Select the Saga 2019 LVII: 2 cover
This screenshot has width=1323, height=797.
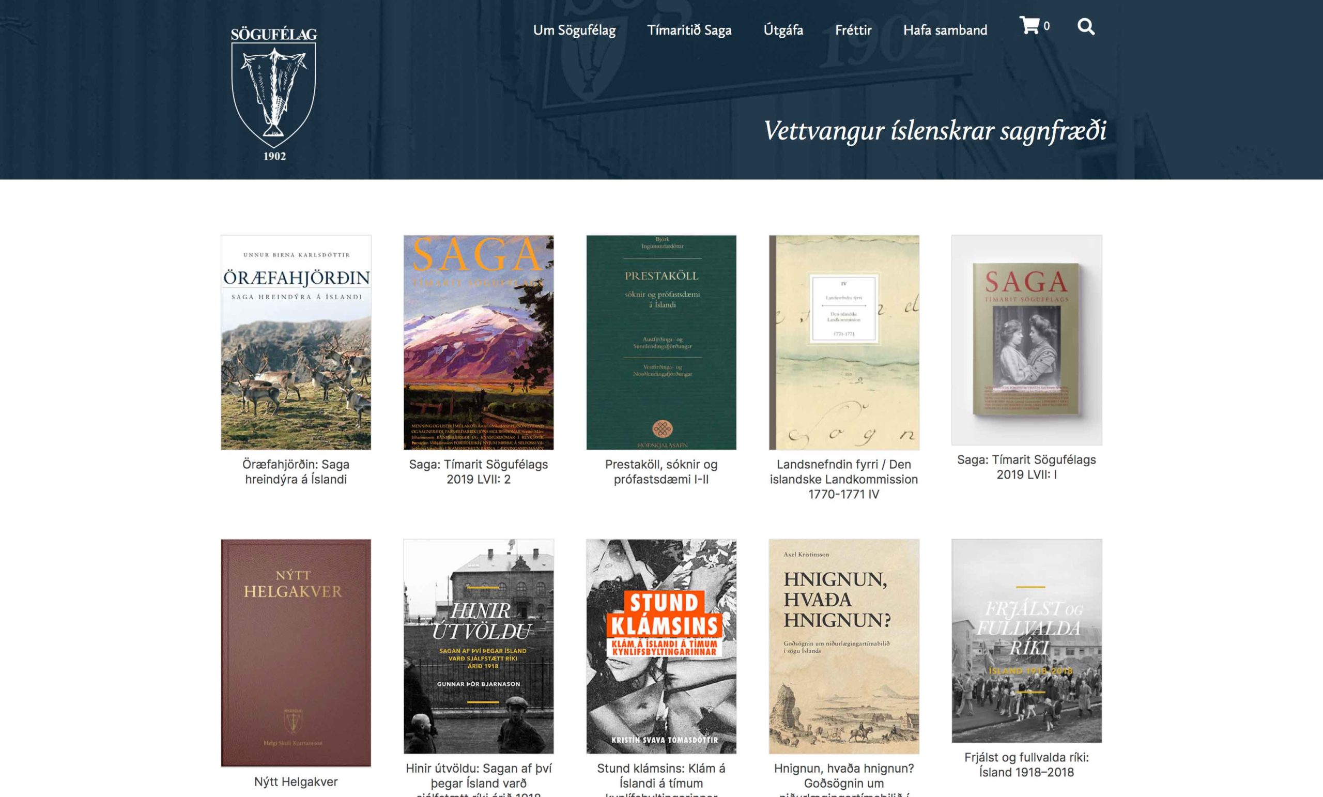pyautogui.click(x=479, y=342)
